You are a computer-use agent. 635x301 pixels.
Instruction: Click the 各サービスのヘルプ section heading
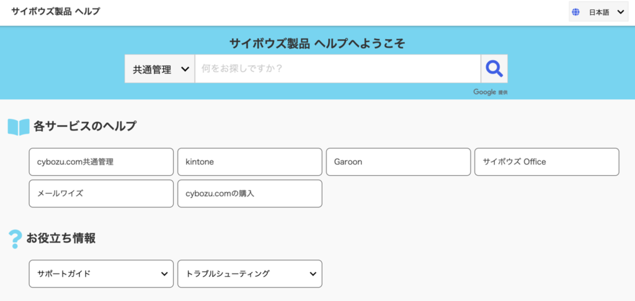(x=85, y=126)
